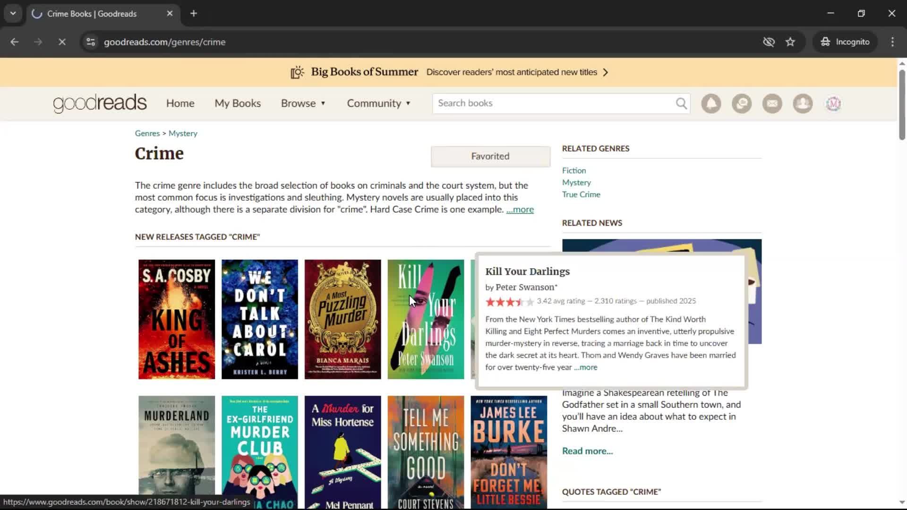Click the search magnifier icon
907x510 pixels.
click(681, 103)
